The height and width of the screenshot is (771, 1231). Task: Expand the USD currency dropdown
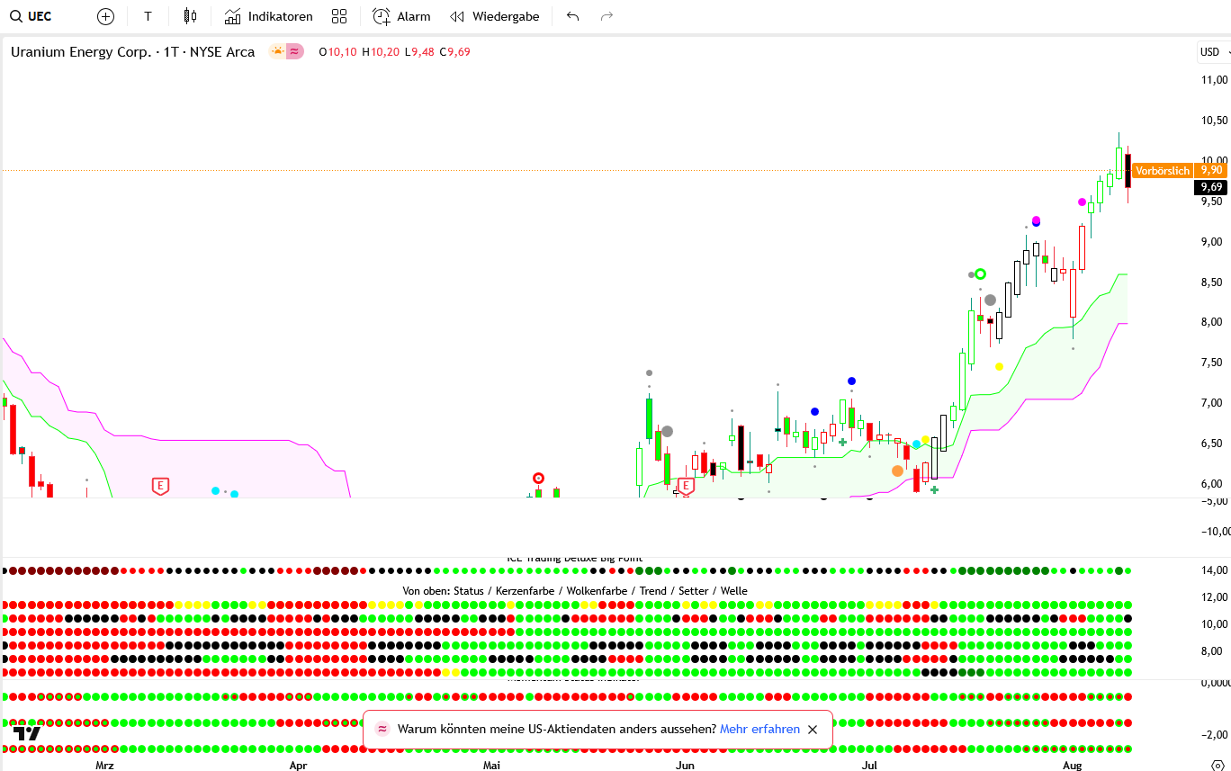click(x=1213, y=52)
